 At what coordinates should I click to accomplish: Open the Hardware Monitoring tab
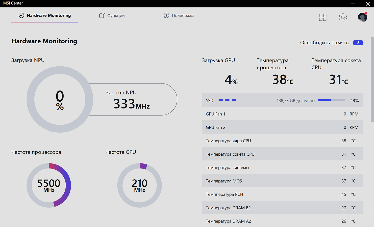45,15
